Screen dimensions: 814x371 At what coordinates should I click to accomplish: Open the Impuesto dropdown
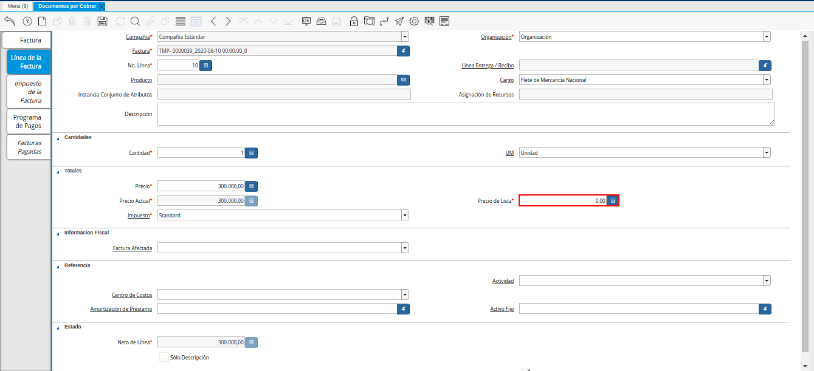point(404,216)
